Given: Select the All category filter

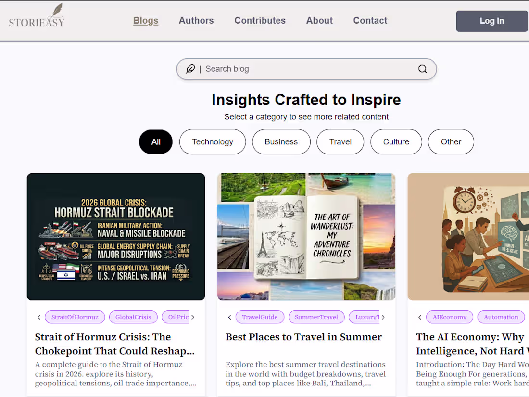Looking at the screenshot, I should (x=155, y=142).
